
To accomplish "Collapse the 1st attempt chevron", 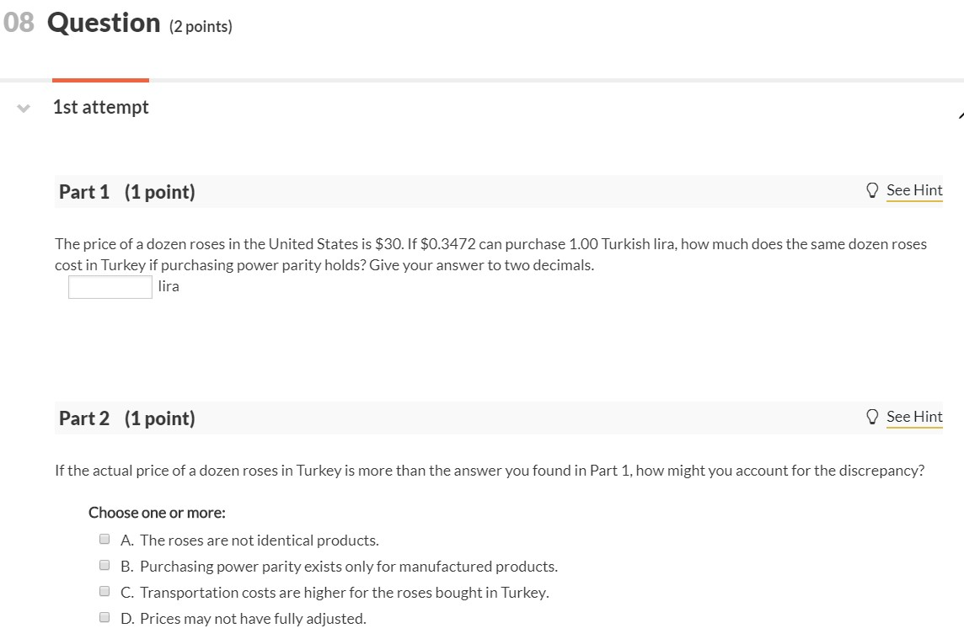I will coord(24,109).
